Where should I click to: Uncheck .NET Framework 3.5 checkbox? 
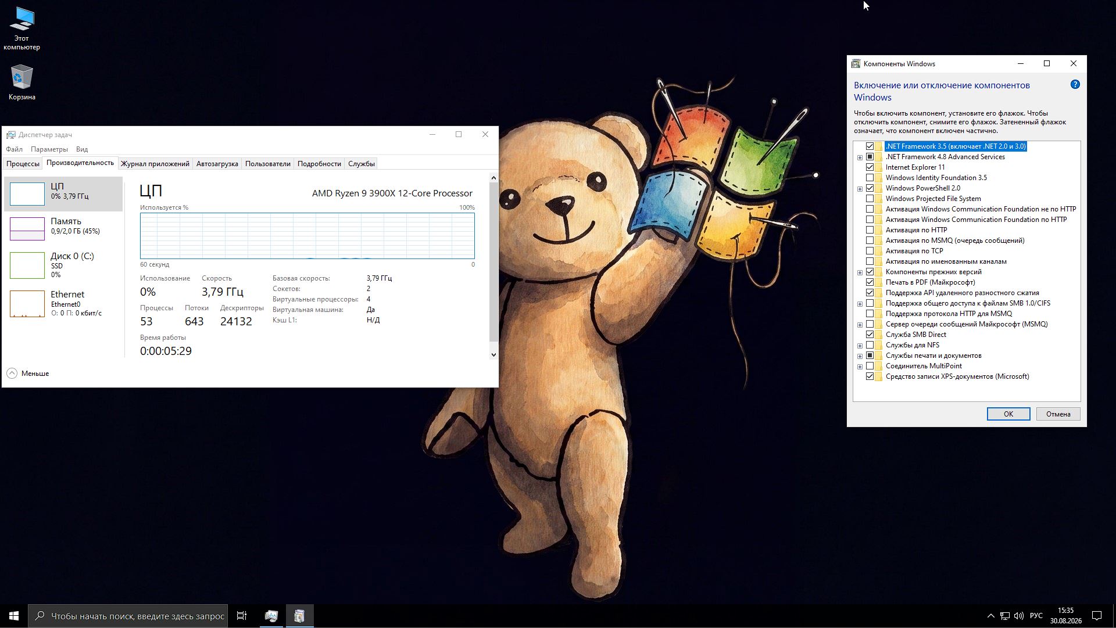coord(870,146)
